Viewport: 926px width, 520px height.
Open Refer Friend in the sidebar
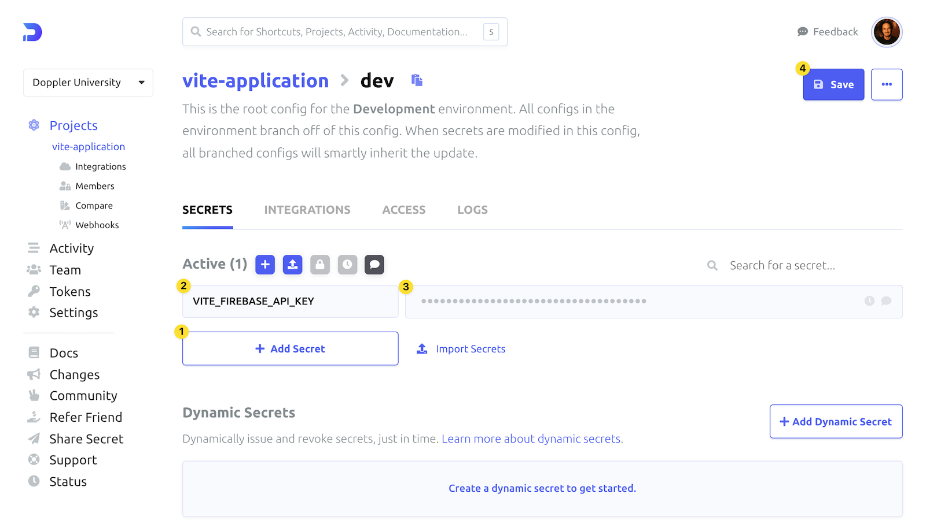click(86, 417)
